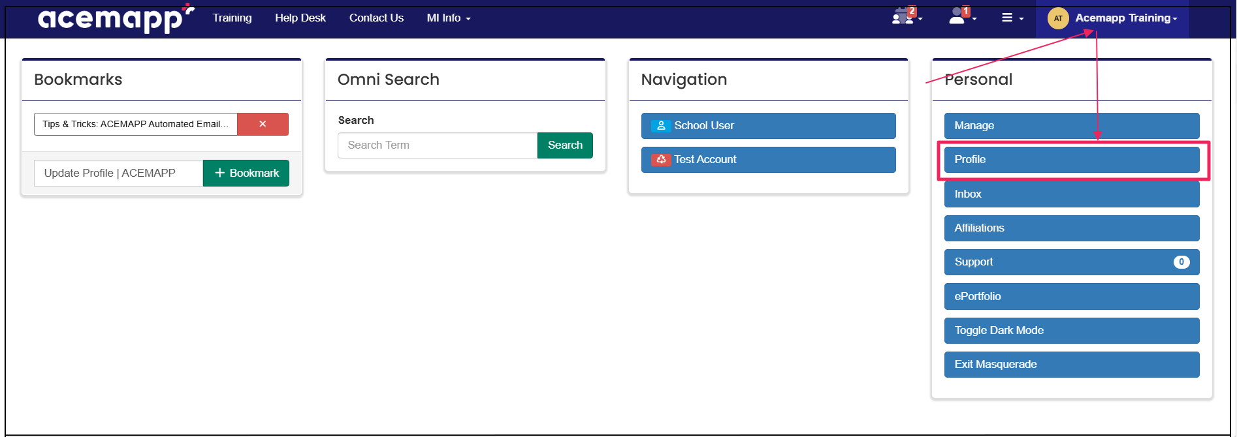This screenshot has width=1237, height=437.
Task: Open School User navigation button
Action: tap(768, 126)
